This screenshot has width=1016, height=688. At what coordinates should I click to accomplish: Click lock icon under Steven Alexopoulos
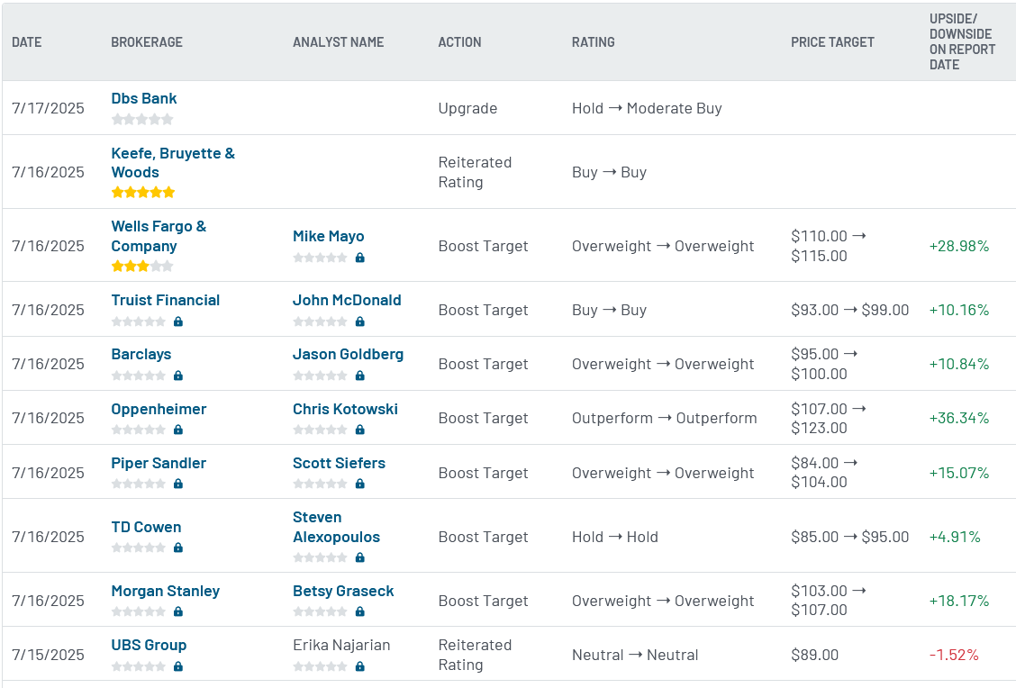pyautogui.click(x=360, y=557)
